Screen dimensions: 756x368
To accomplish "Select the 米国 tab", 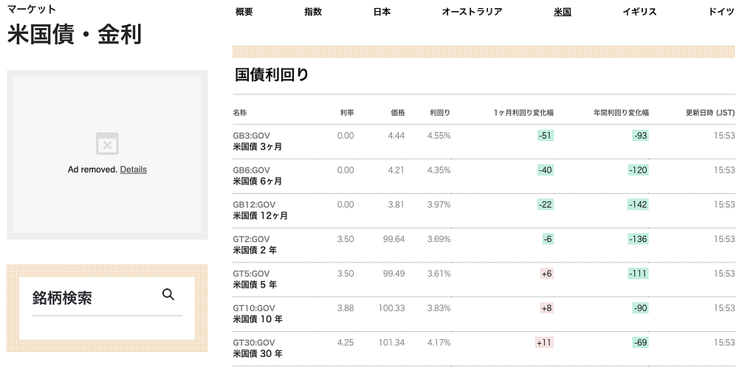I will pos(563,12).
